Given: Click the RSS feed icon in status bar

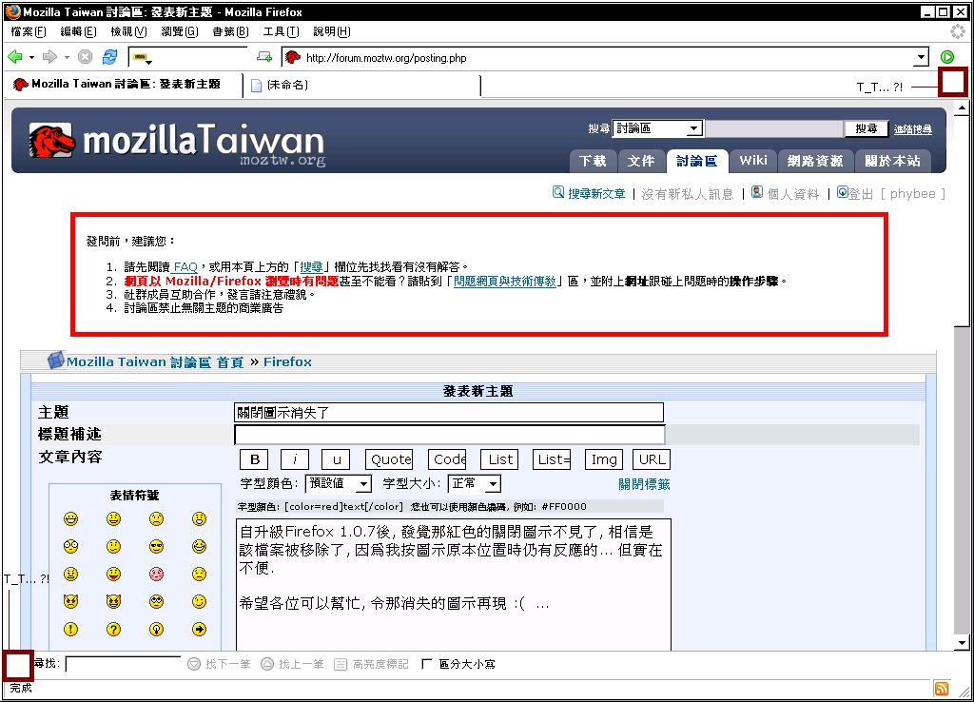Looking at the screenshot, I should point(942,689).
